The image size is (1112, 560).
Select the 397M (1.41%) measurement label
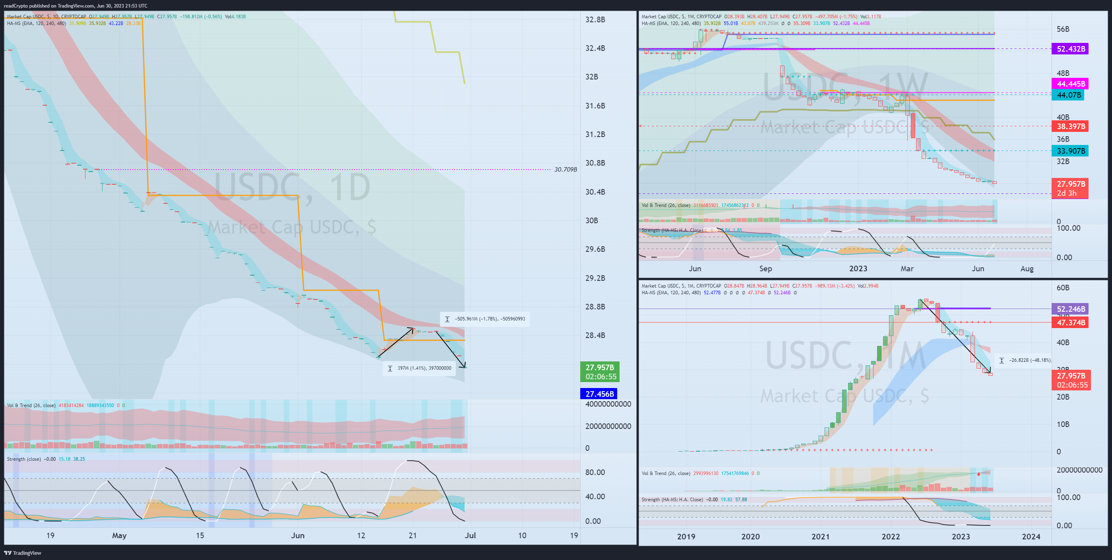[419, 368]
